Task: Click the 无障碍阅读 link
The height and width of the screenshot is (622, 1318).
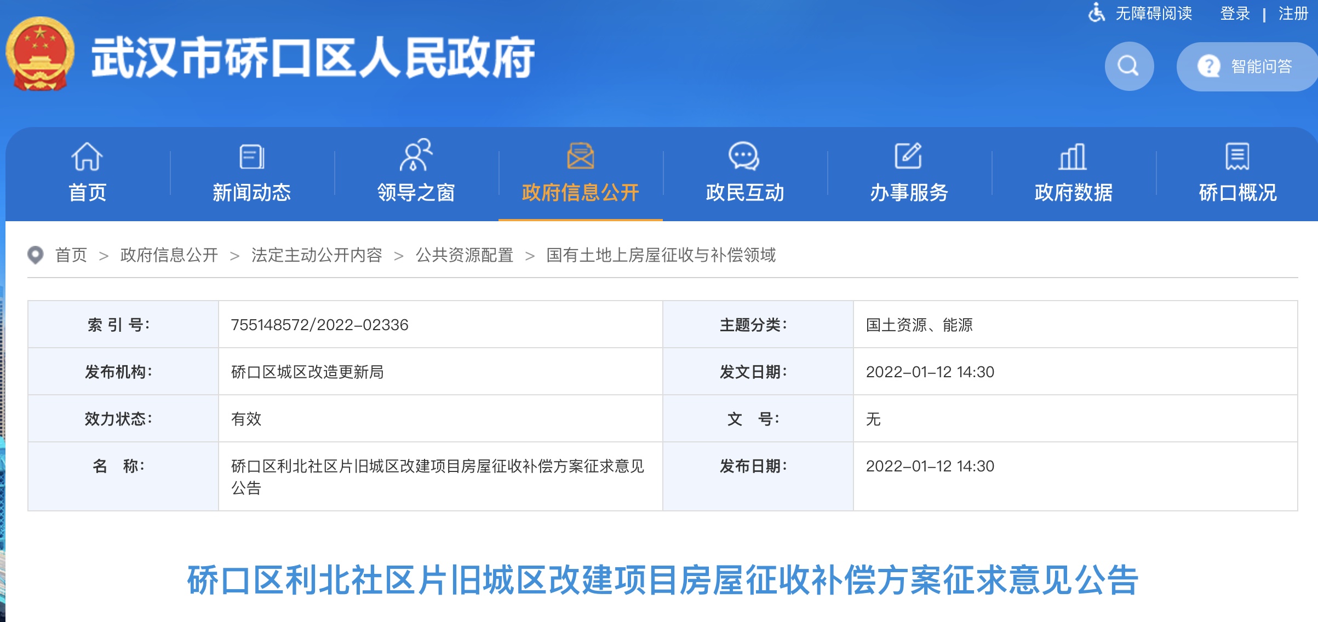Action: (x=1154, y=13)
